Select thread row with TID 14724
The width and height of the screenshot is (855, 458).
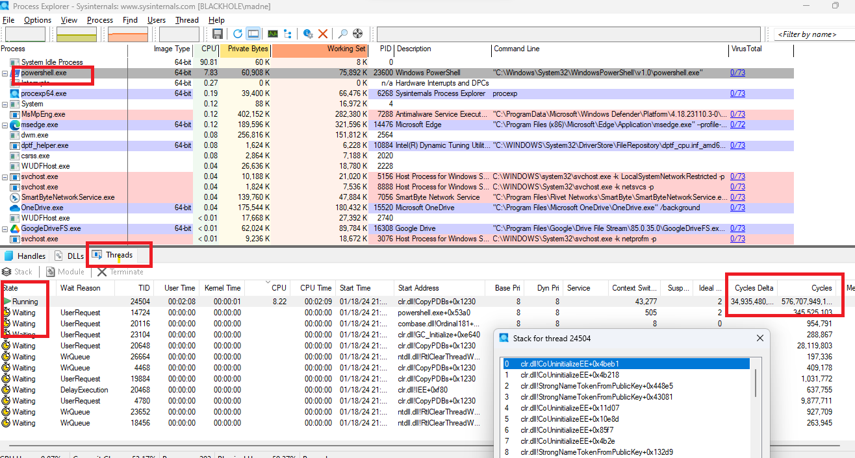(427, 313)
